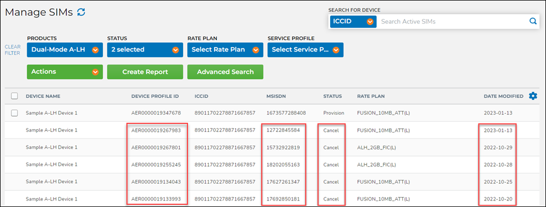Focus the Search Active SIMs field
This screenshot has width=546, height=207.
tap(453, 22)
